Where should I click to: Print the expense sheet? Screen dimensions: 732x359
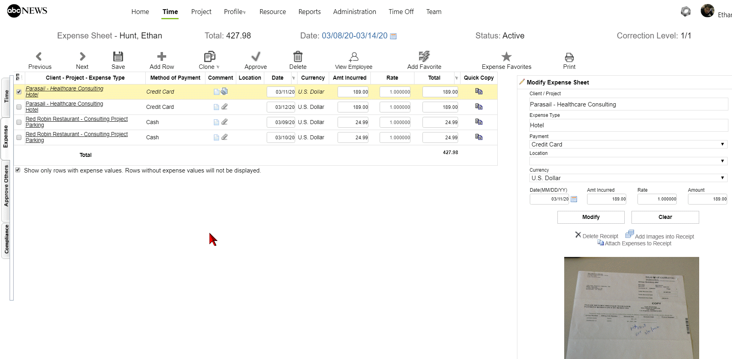coord(569,60)
